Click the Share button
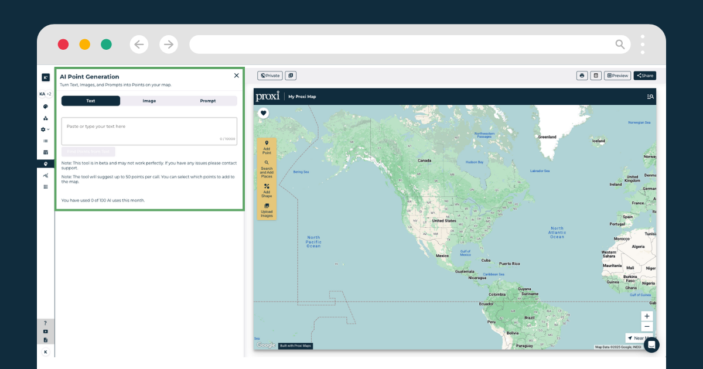This screenshot has height=369, width=703. [x=645, y=76]
